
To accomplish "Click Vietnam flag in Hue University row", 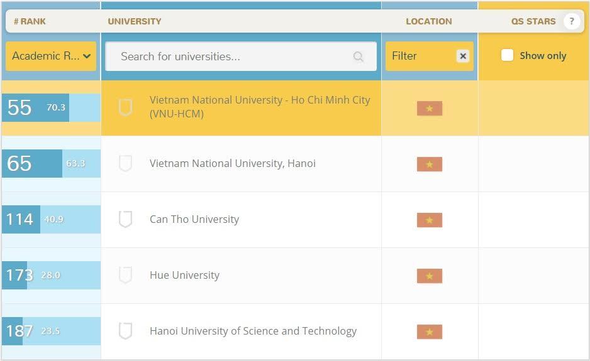I will pyautogui.click(x=430, y=276).
